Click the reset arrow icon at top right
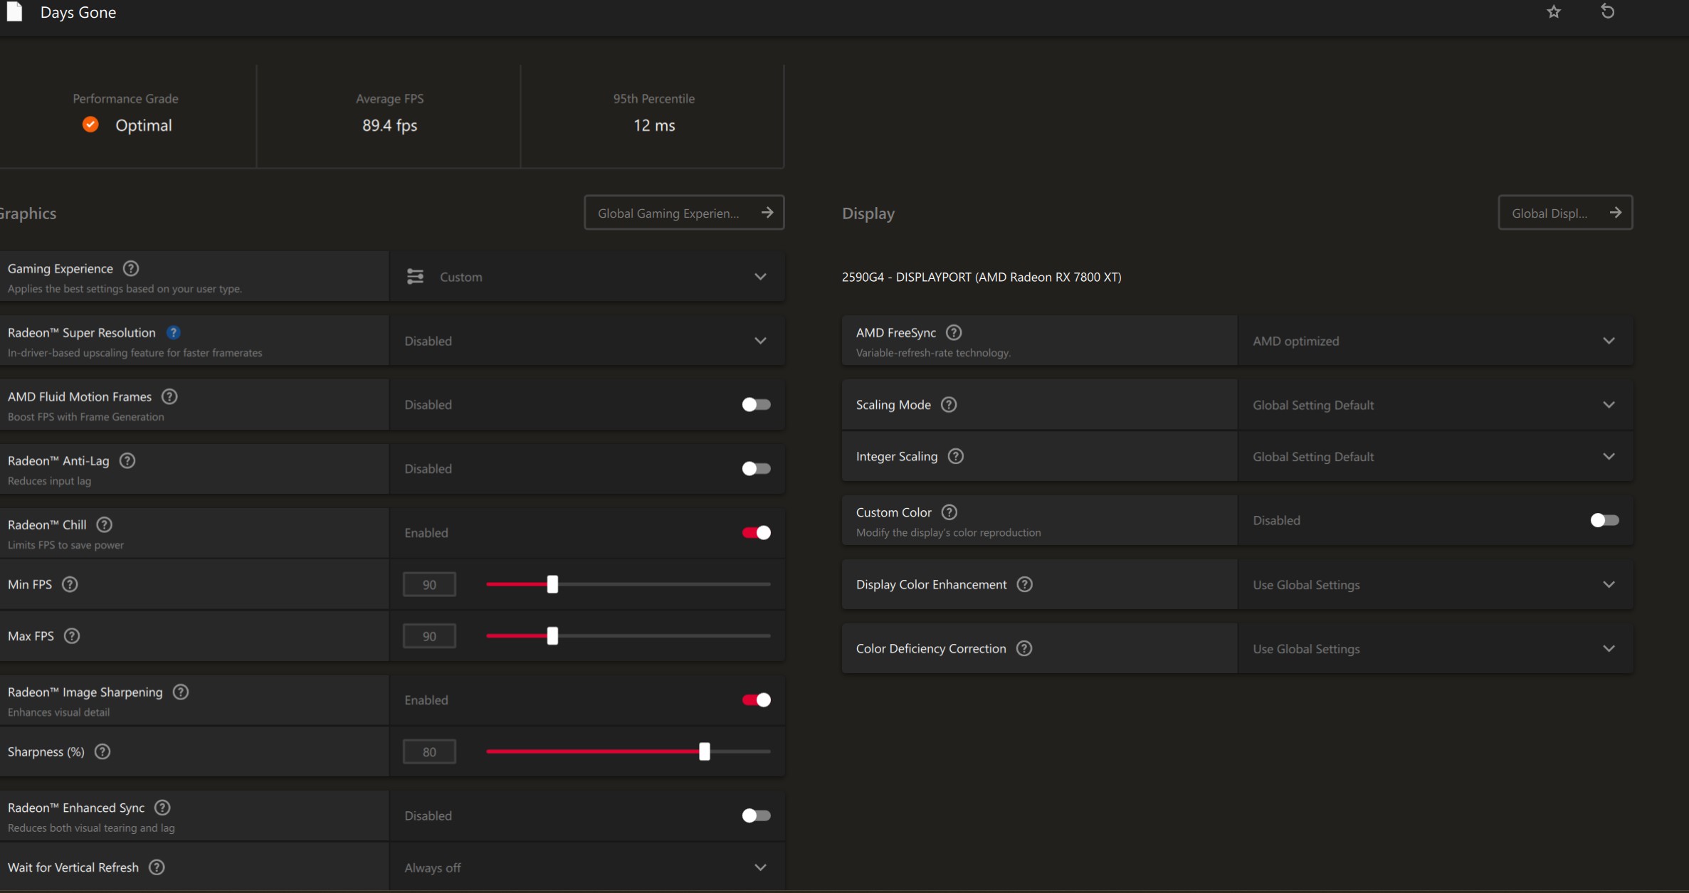 point(1607,12)
